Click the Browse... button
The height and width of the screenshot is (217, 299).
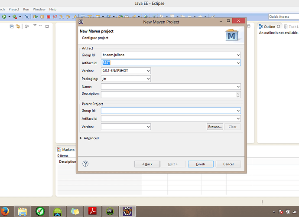coord(215,127)
